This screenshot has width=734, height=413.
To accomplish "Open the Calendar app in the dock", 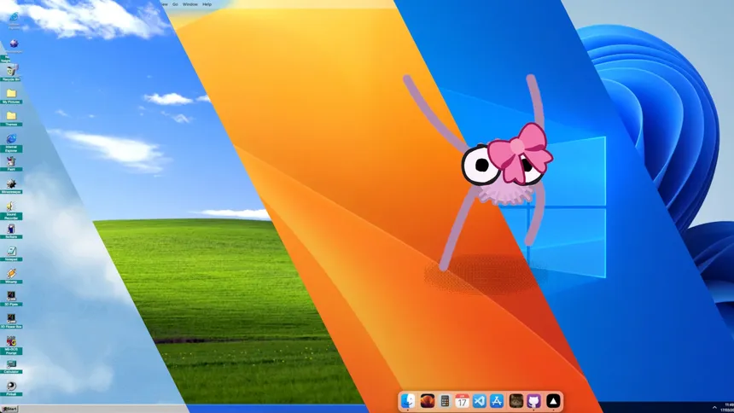I will coord(462,400).
